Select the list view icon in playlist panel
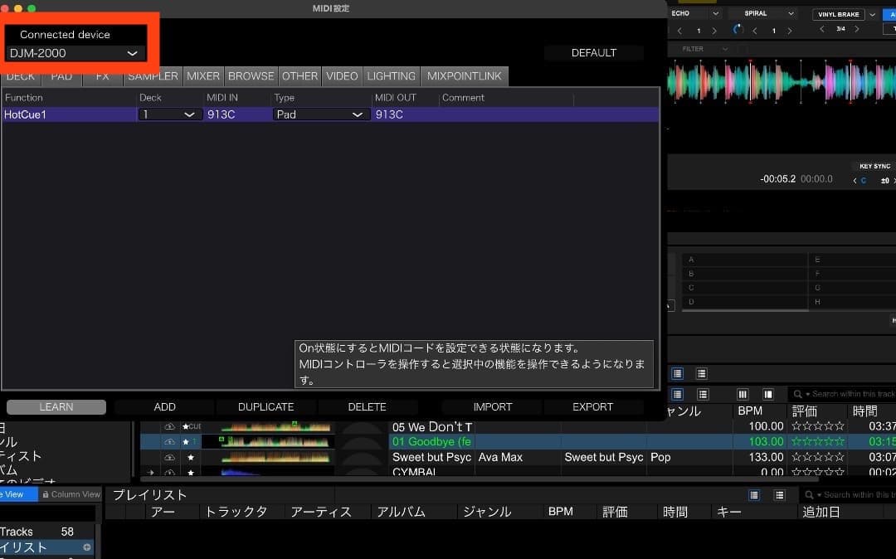This screenshot has width=896, height=559. (753, 494)
